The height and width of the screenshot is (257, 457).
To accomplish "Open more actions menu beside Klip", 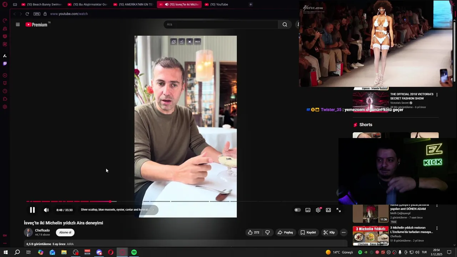I will click(343, 232).
